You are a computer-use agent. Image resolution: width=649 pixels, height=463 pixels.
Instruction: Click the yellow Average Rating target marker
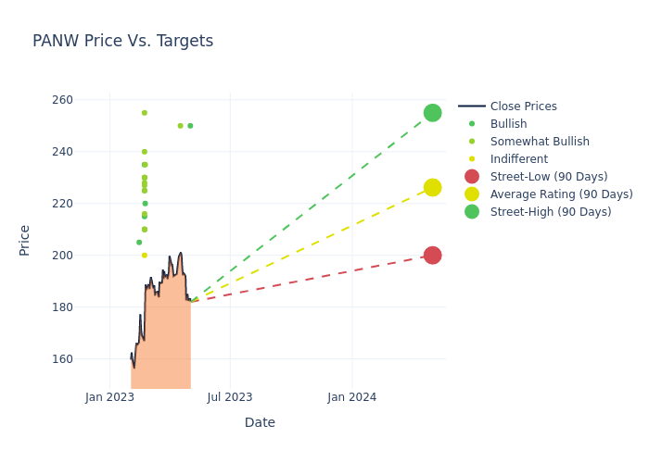(x=432, y=188)
